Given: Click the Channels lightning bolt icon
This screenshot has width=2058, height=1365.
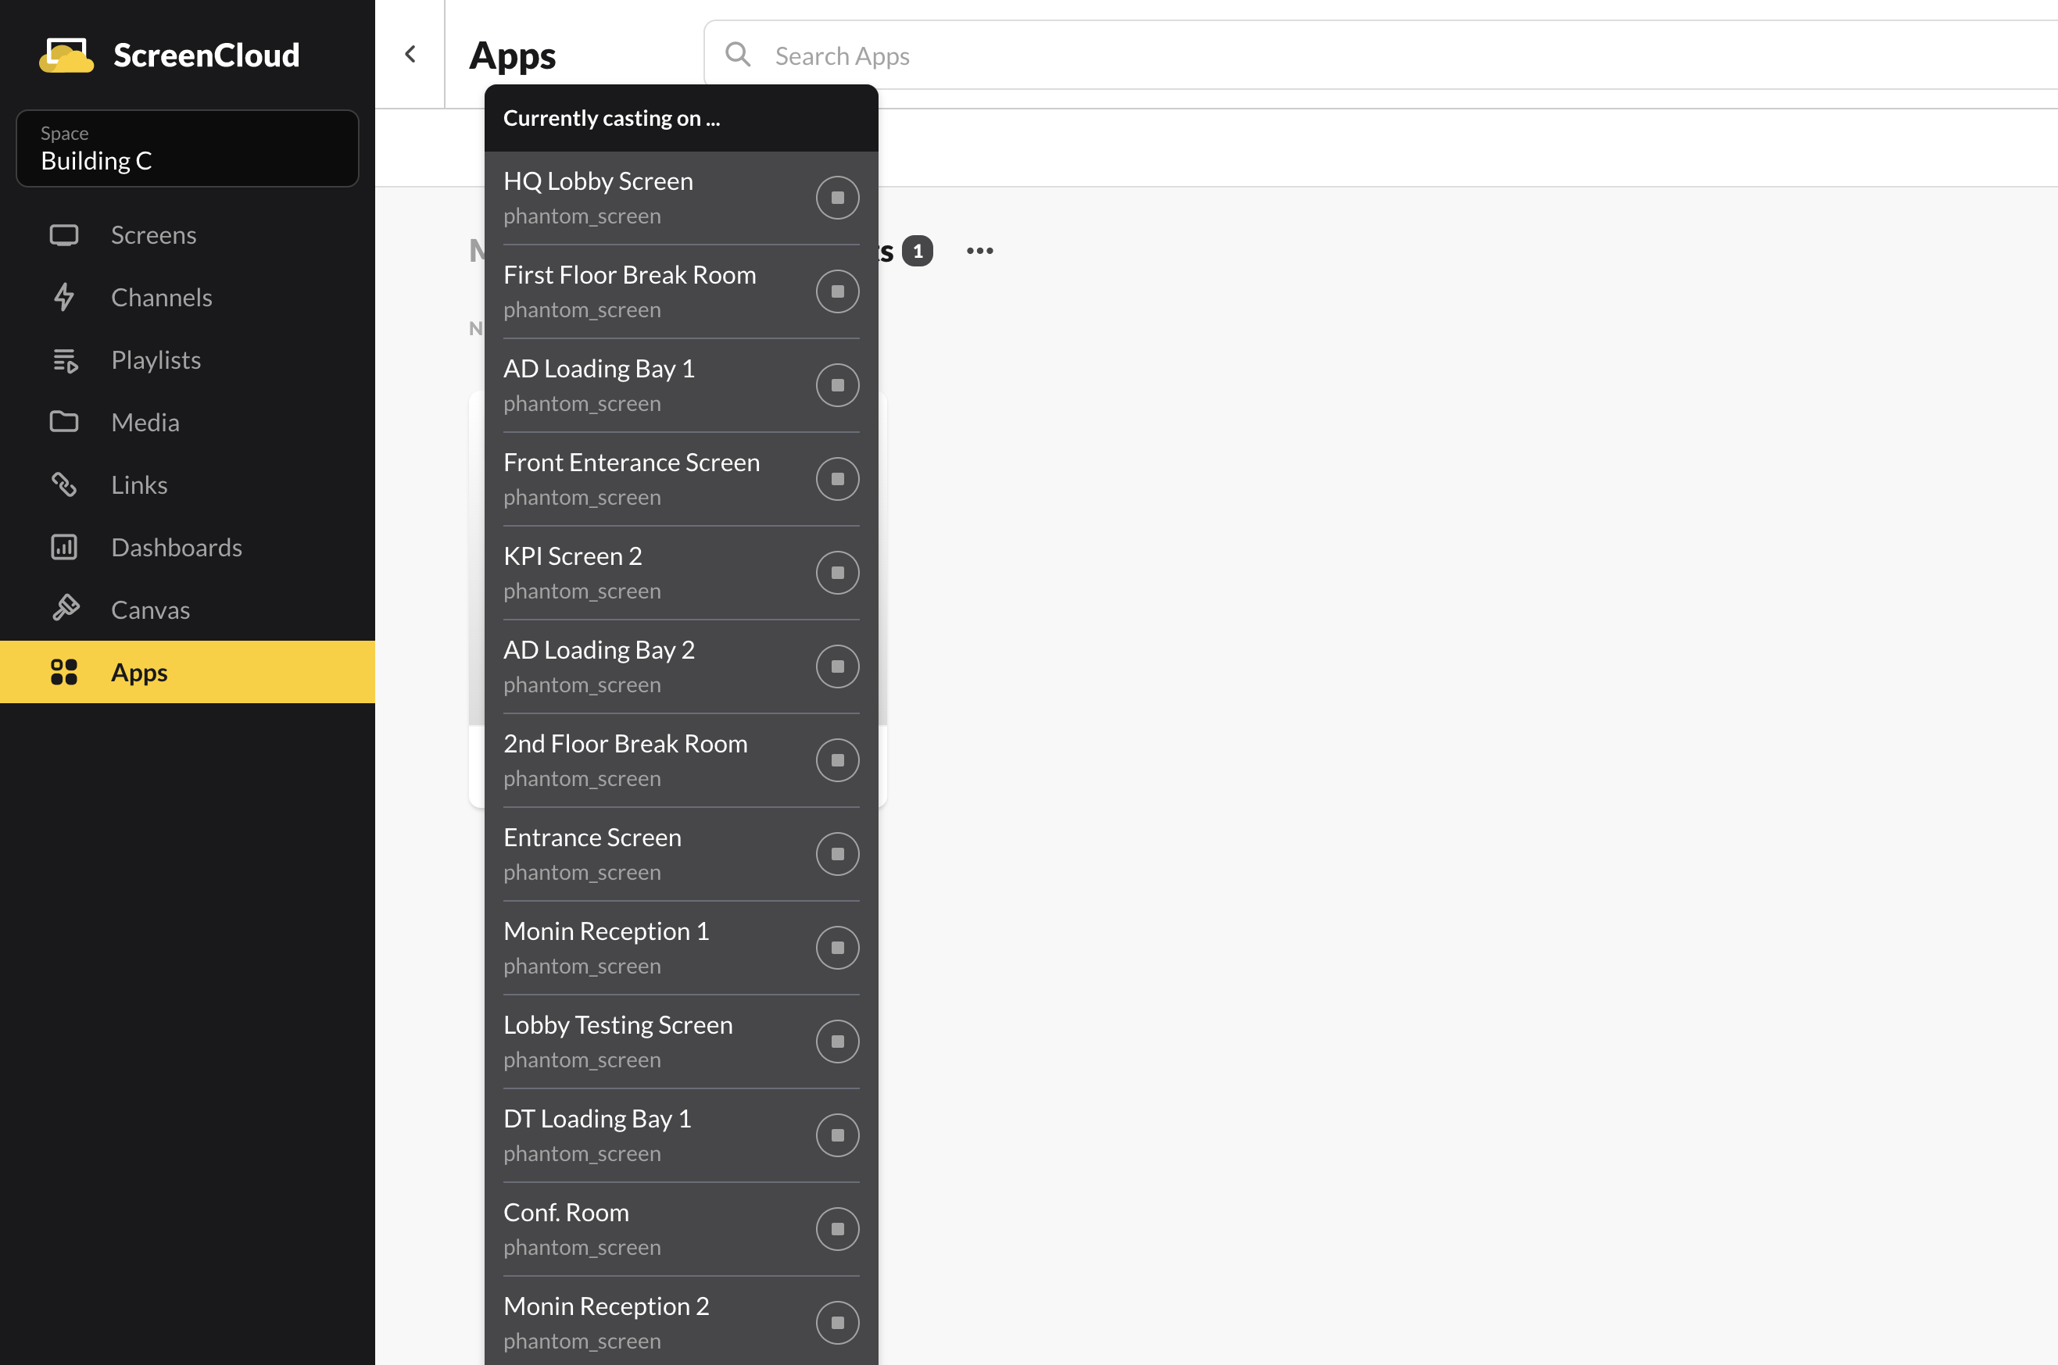Looking at the screenshot, I should click(63, 298).
